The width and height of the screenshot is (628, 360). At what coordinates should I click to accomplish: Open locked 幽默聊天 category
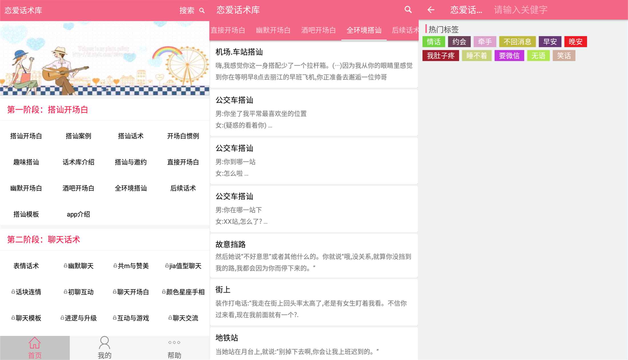[78, 266]
